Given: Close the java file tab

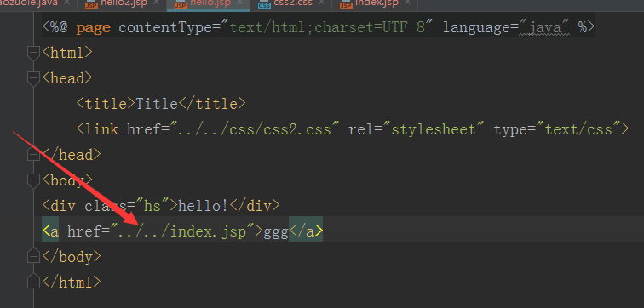Looking at the screenshot, I should pyautogui.click(x=68, y=3).
